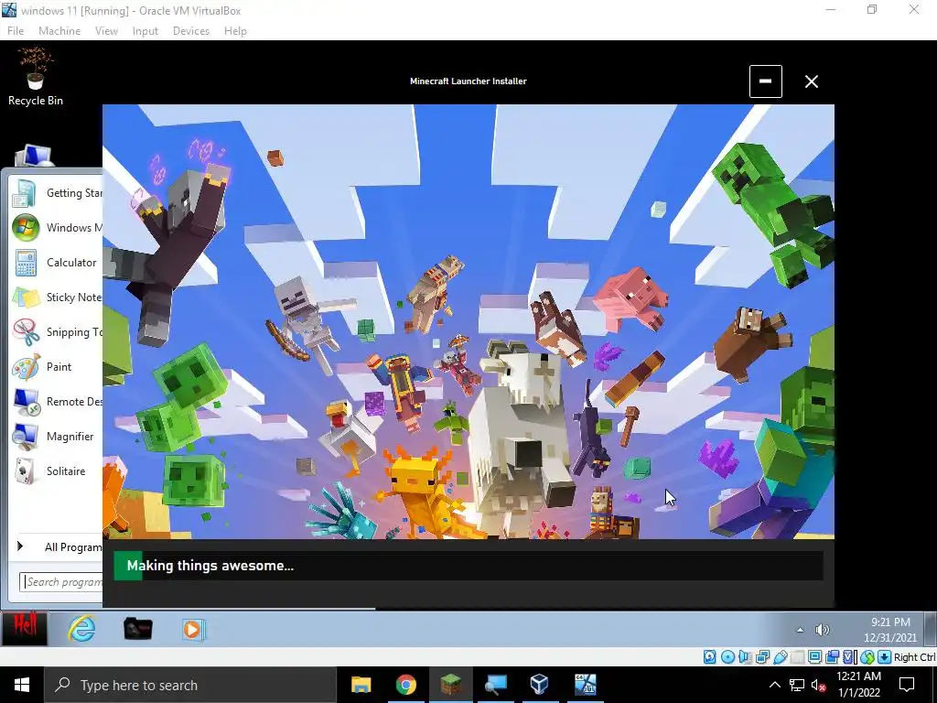Open the VirtualBox Machine menu
Viewport: 937px width, 703px height.
click(x=59, y=30)
